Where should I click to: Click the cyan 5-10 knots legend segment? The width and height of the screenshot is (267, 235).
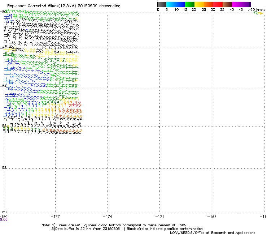coord(171,4)
